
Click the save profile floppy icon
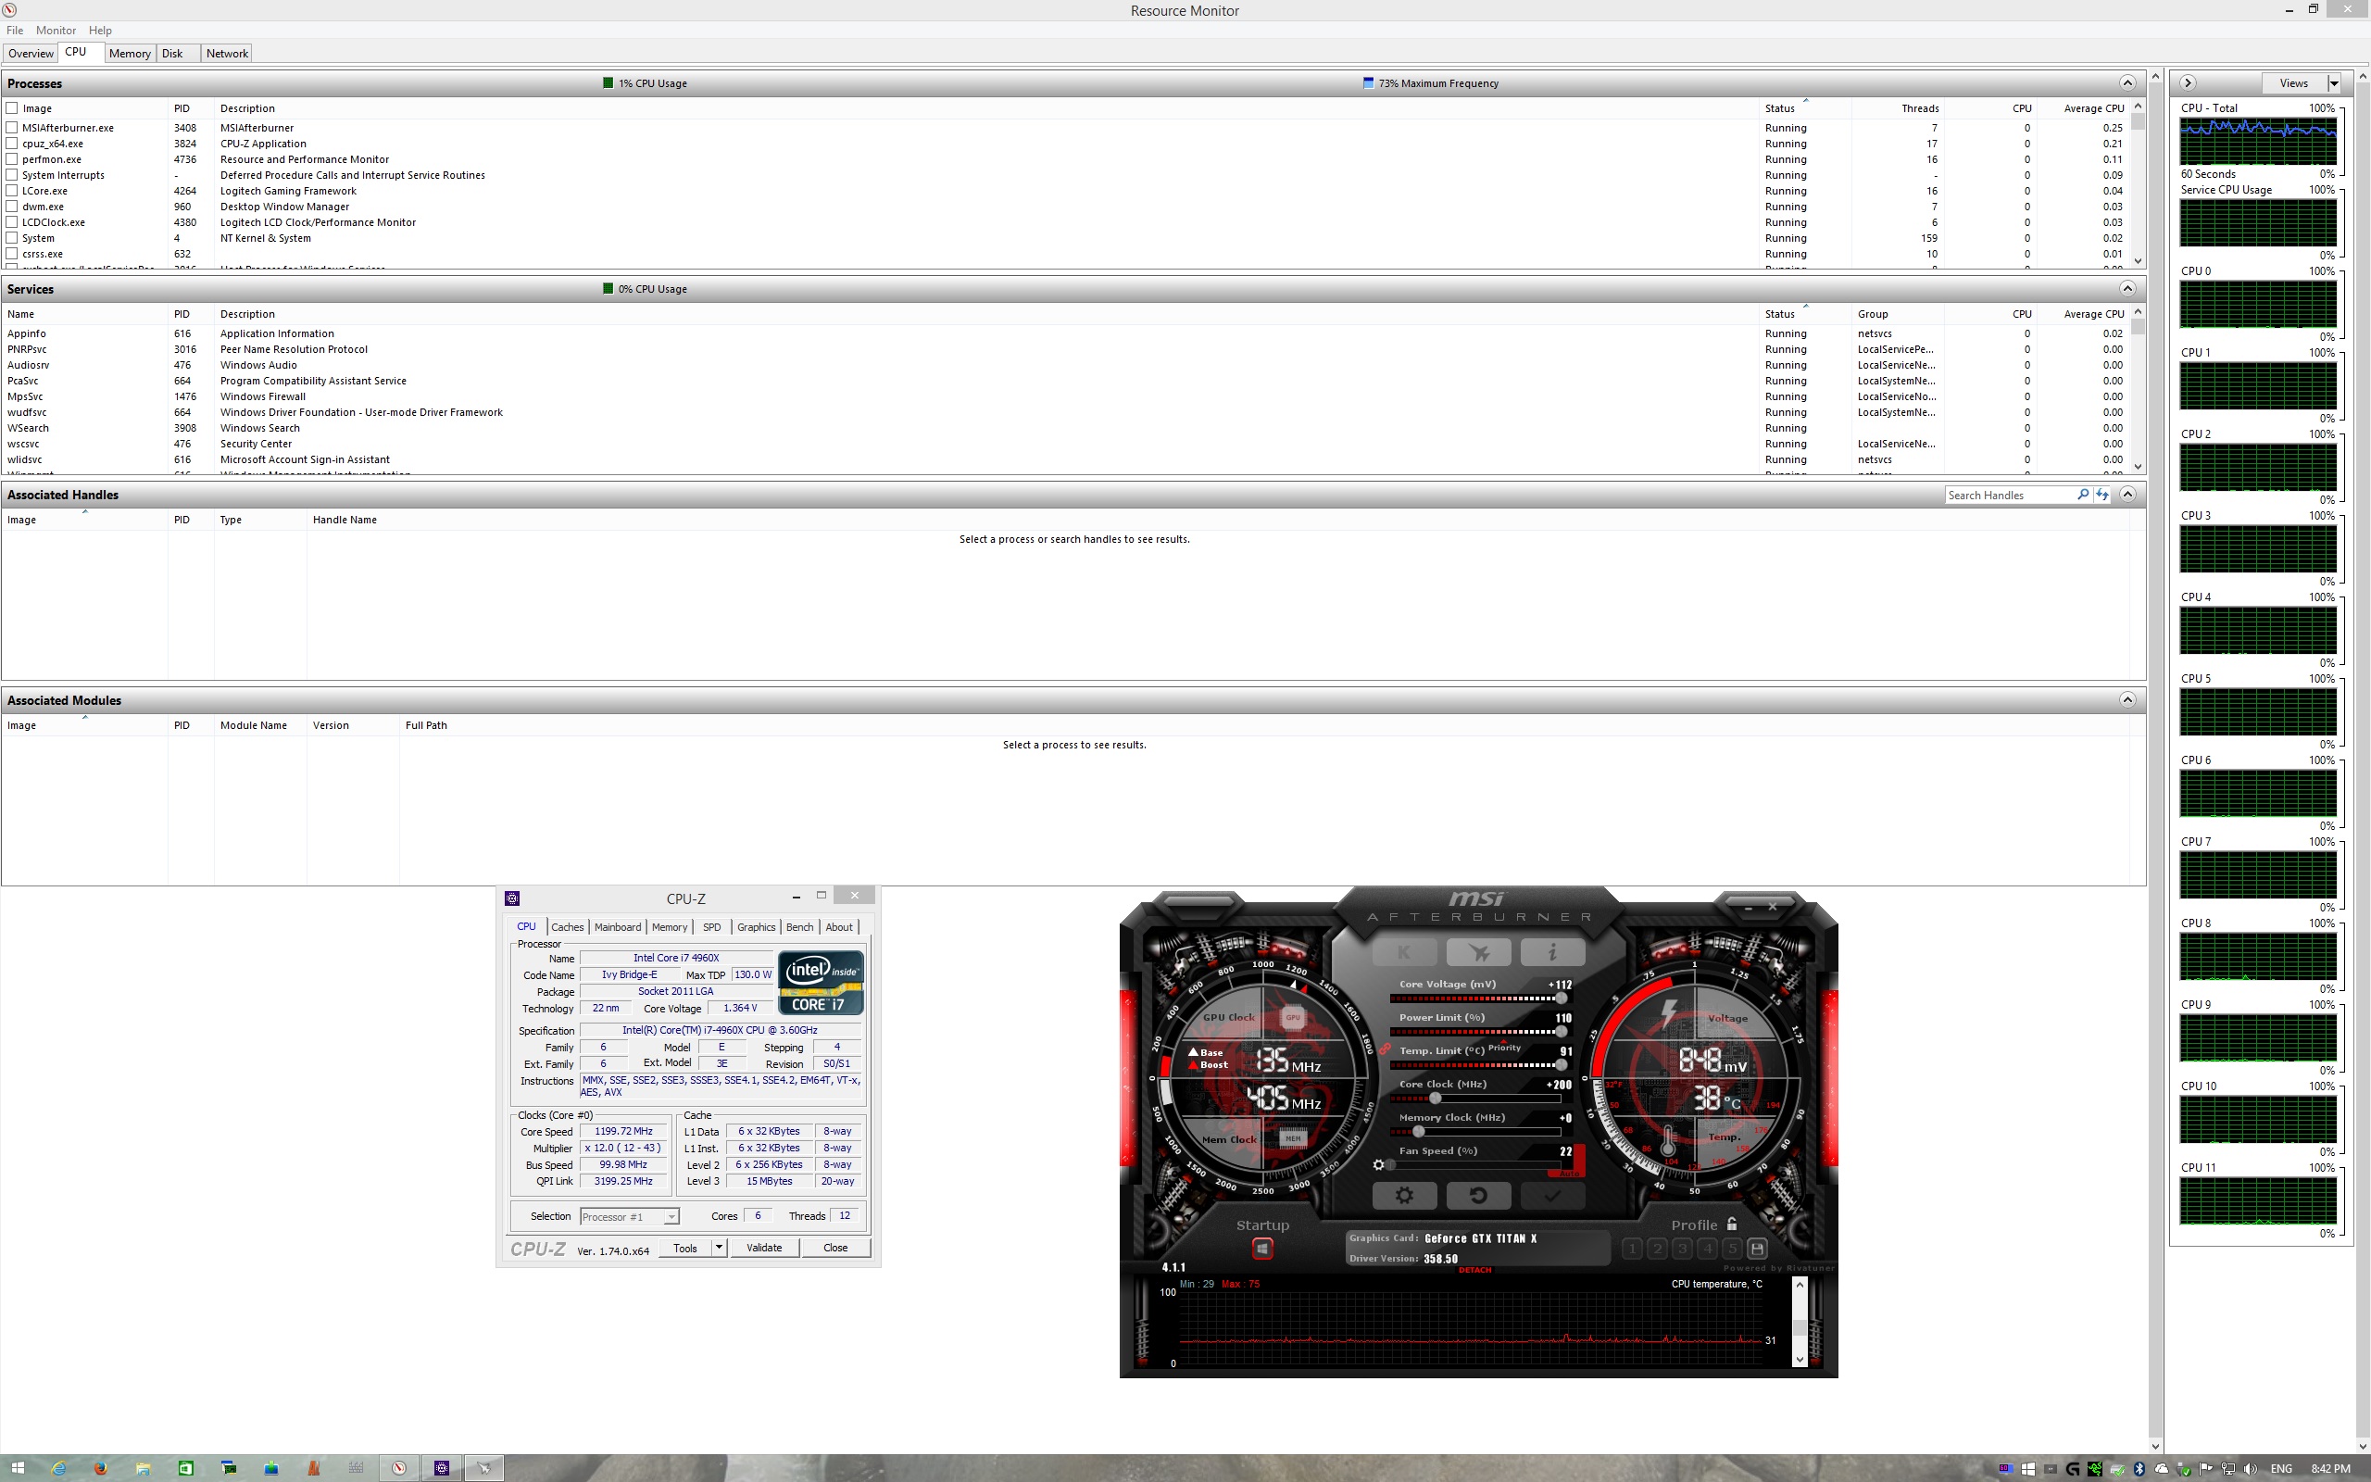(1757, 1249)
